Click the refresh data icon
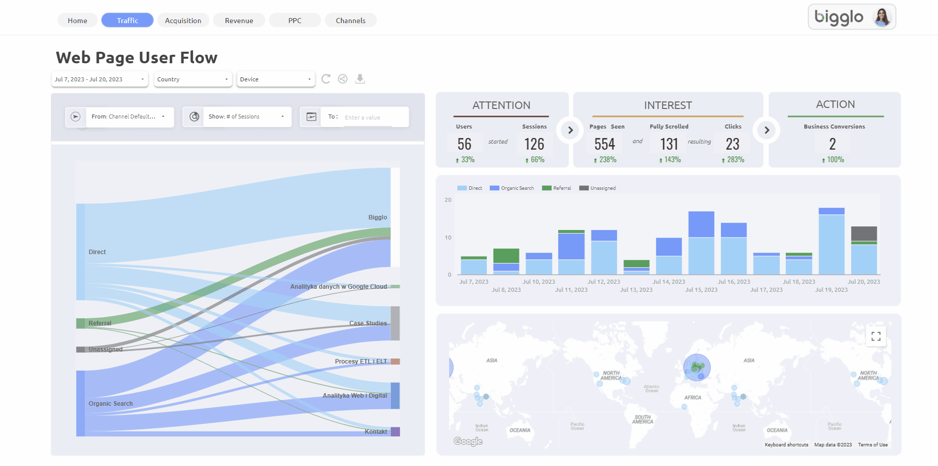Screen dimensions: 938x466 click(326, 79)
